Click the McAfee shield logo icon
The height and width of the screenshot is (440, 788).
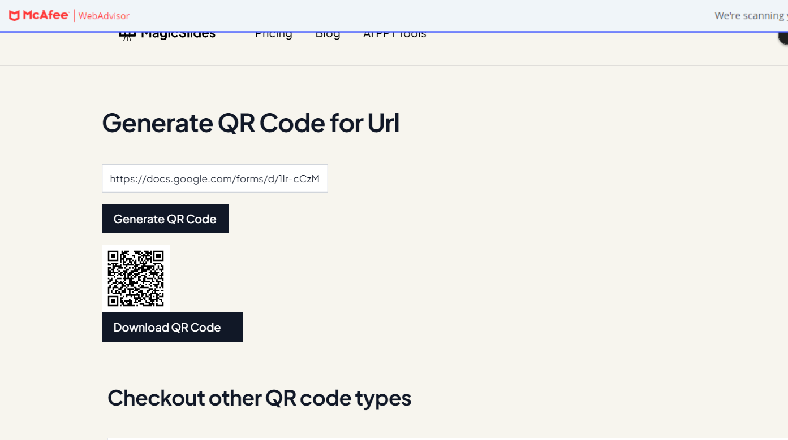(x=14, y=15)
